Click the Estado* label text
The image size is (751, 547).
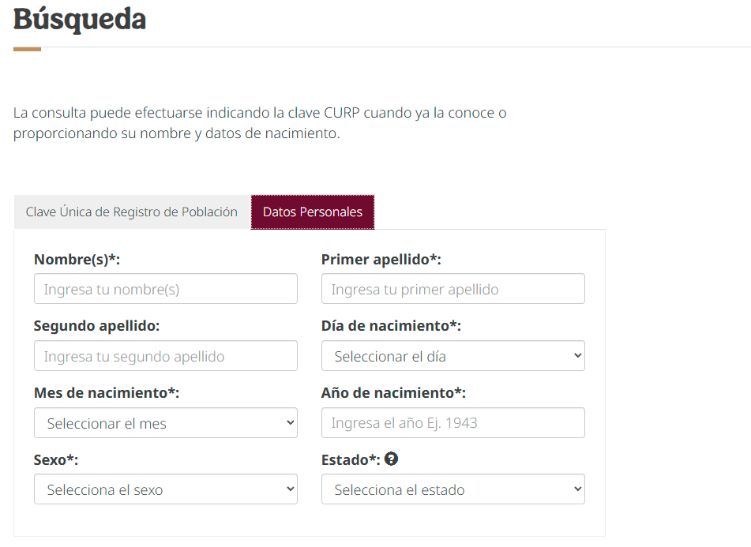(x=351, y=459)
